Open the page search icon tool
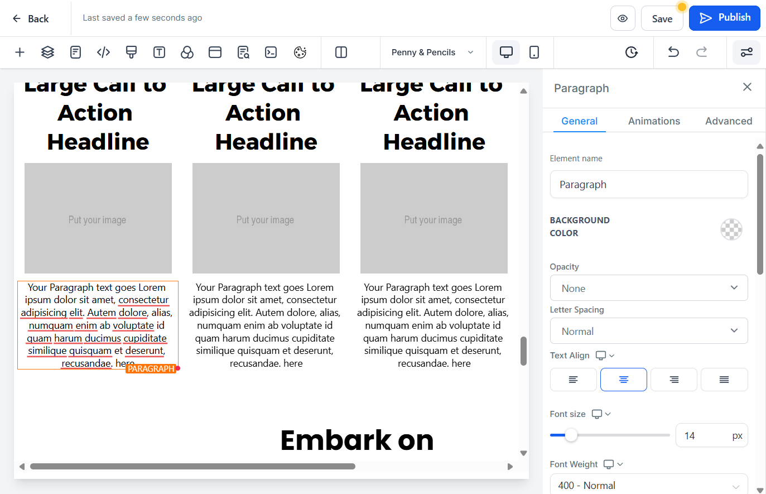 click(x=243, y=52)
